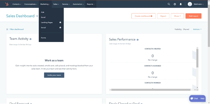Click Sales Performance scroll left arrow
210x104 pixels.
click(x=110, y=90)
